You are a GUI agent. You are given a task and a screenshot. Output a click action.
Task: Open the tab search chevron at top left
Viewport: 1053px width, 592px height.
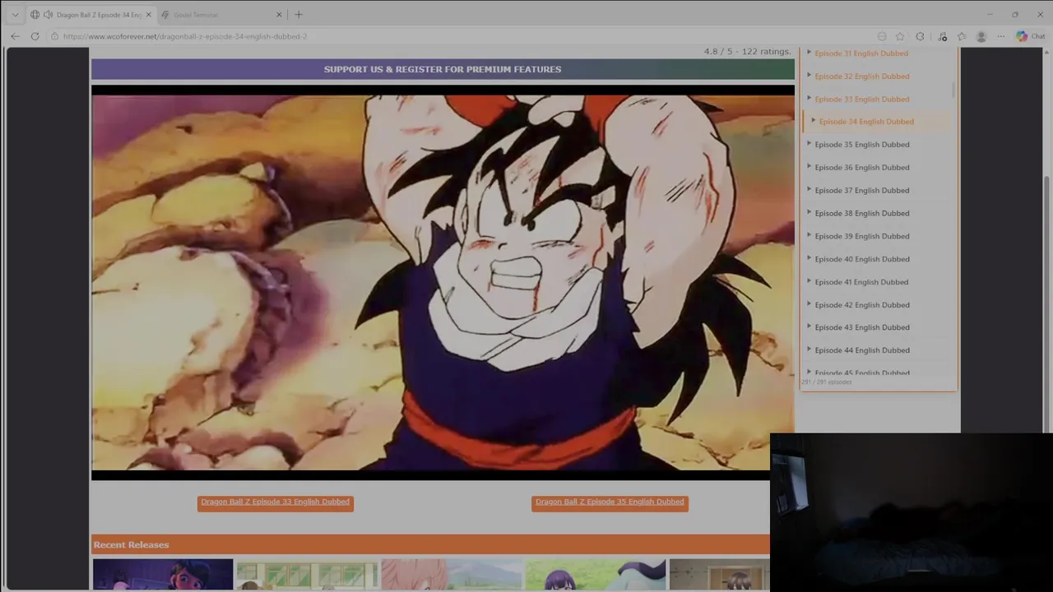point(15,15)
